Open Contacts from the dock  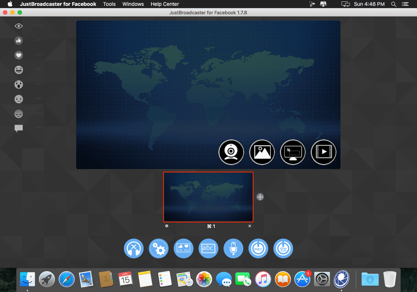pos(106,279)
